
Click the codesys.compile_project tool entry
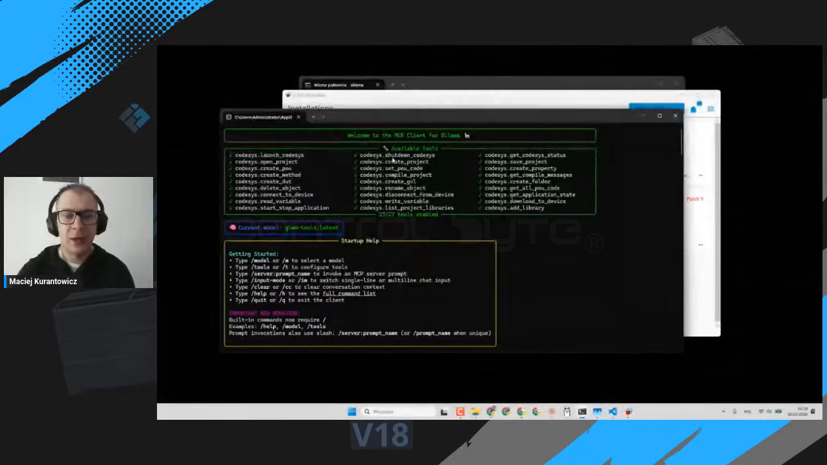(x=396, y=175)
